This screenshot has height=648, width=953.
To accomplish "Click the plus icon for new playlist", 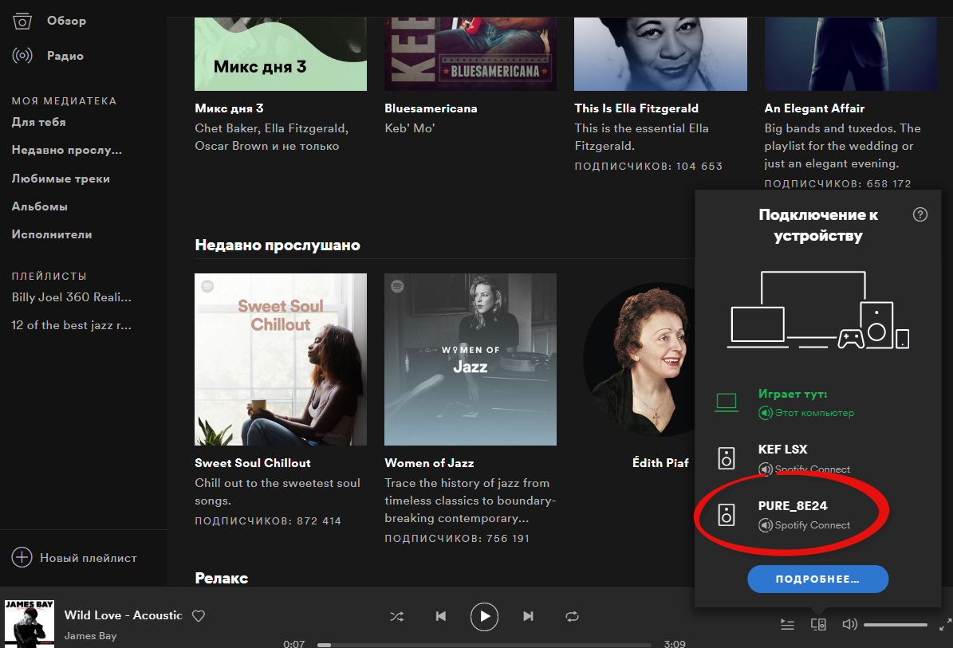I will pyautogui.click(x=22, y=557).
